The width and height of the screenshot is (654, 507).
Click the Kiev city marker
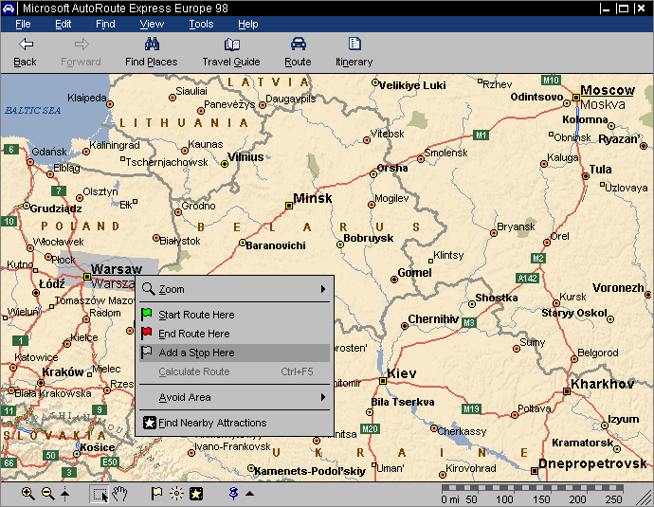pos(383,381)
